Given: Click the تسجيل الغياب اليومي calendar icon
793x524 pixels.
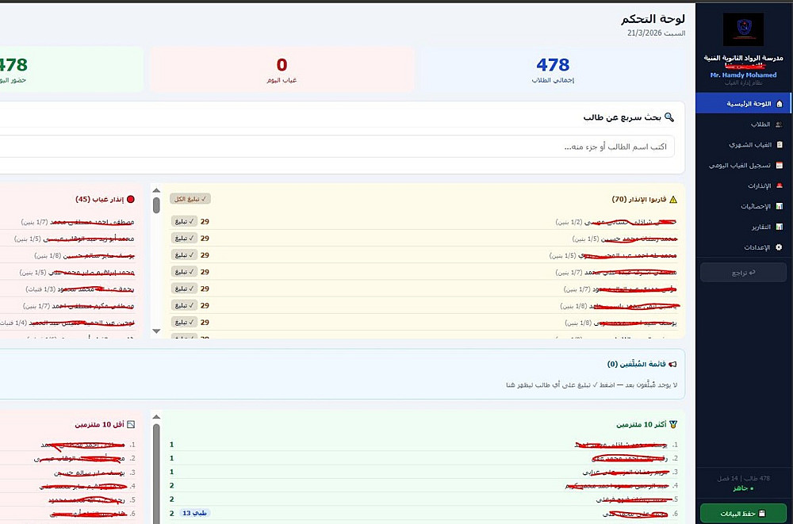Looking at the screenshot, I should (780, 166).
